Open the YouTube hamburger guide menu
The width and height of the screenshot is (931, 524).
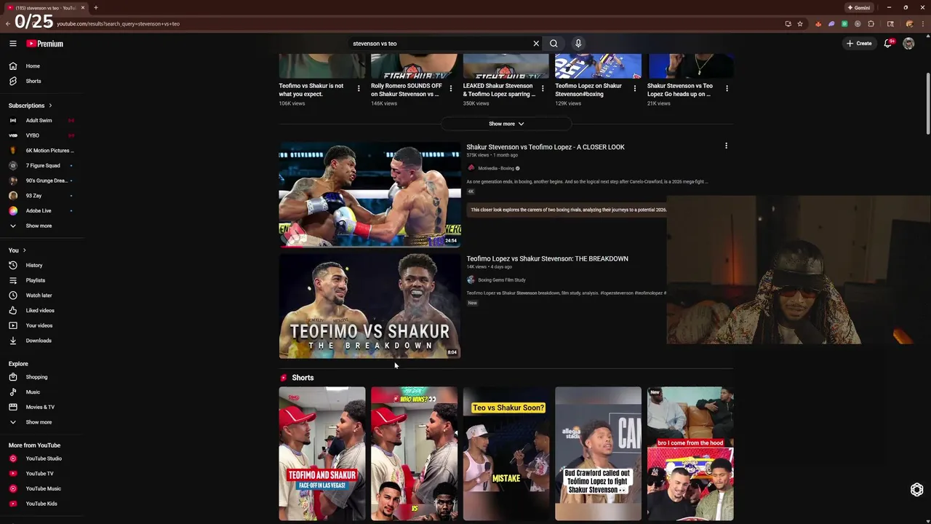12,44
